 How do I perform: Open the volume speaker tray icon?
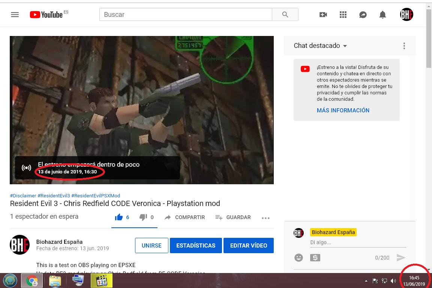pos(393,281)
